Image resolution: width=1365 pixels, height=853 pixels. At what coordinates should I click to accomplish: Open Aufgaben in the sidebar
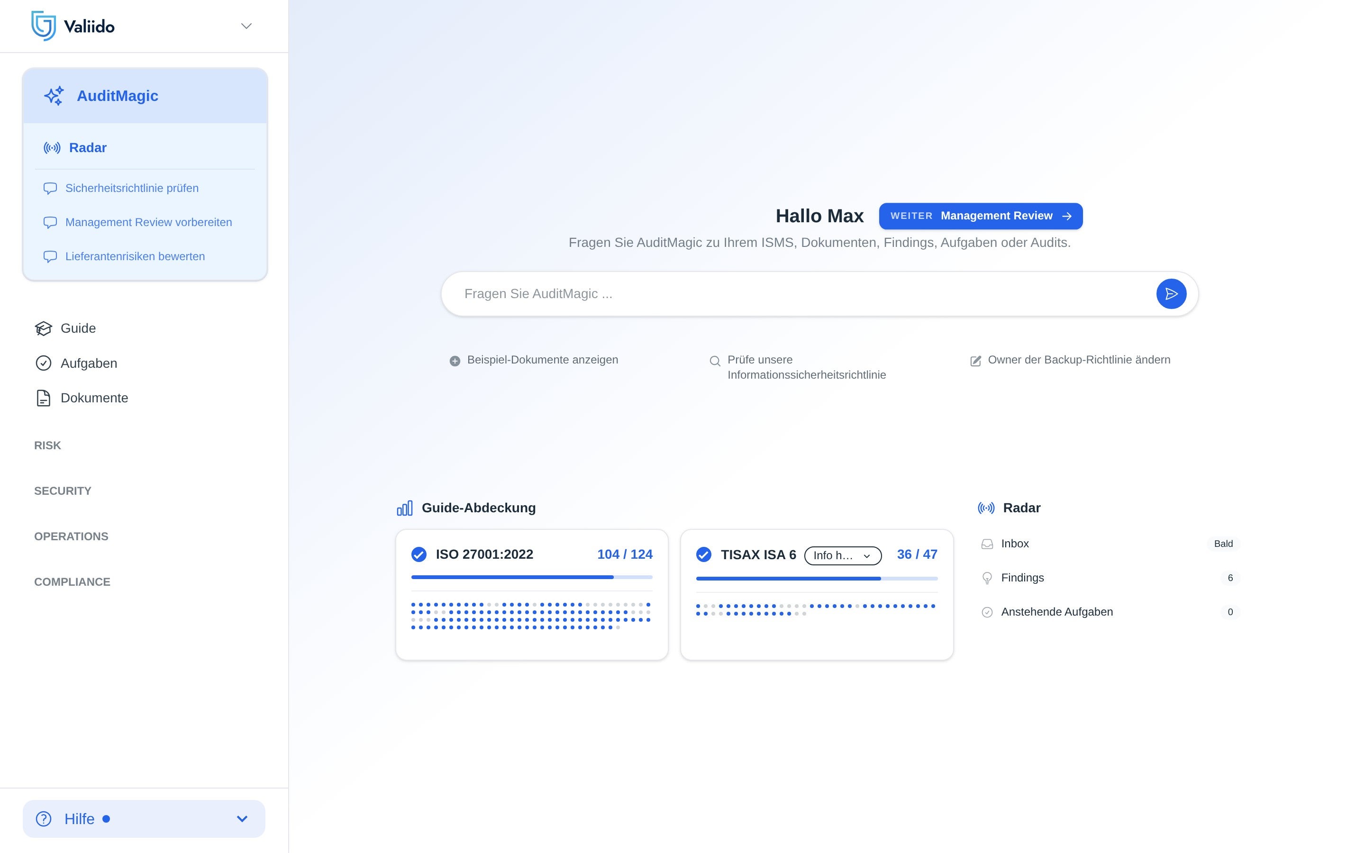(89, 363)
